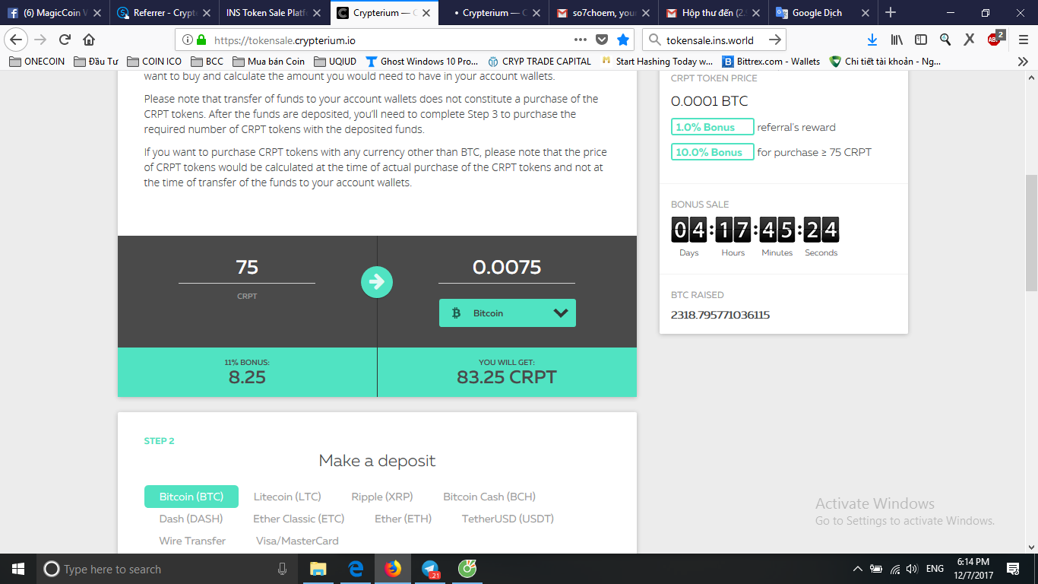Screen dimensions: 1038x584
Task: Open Telegram from the taskbar
Action: (430, 569)
